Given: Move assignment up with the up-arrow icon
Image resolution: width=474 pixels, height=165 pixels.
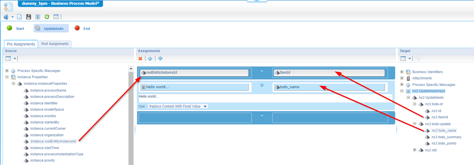Looking at the screenshot, I should 150,59.
